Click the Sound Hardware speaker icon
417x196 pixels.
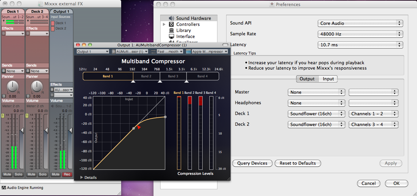coord(171,18)
